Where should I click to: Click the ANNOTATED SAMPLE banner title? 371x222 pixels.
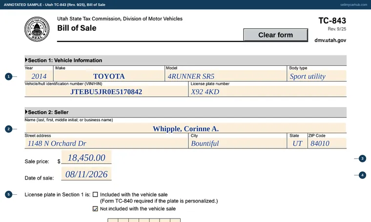[54, 4]
